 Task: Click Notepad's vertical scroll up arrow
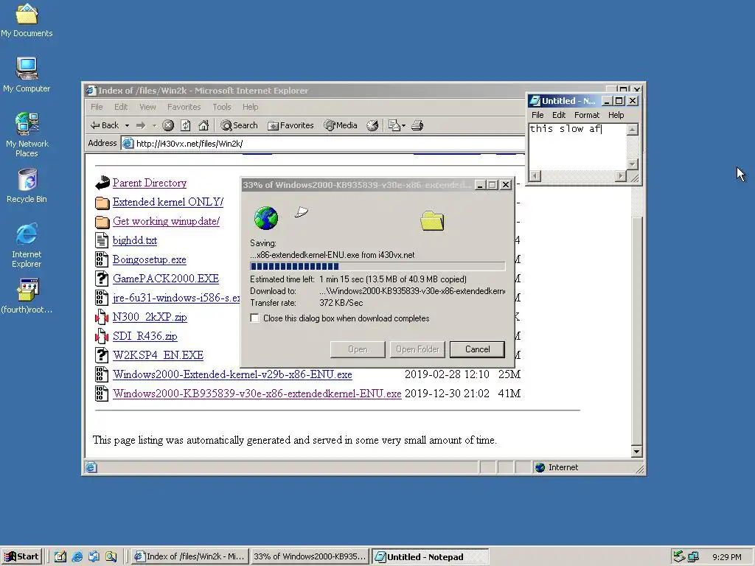(x=632, y=130)
